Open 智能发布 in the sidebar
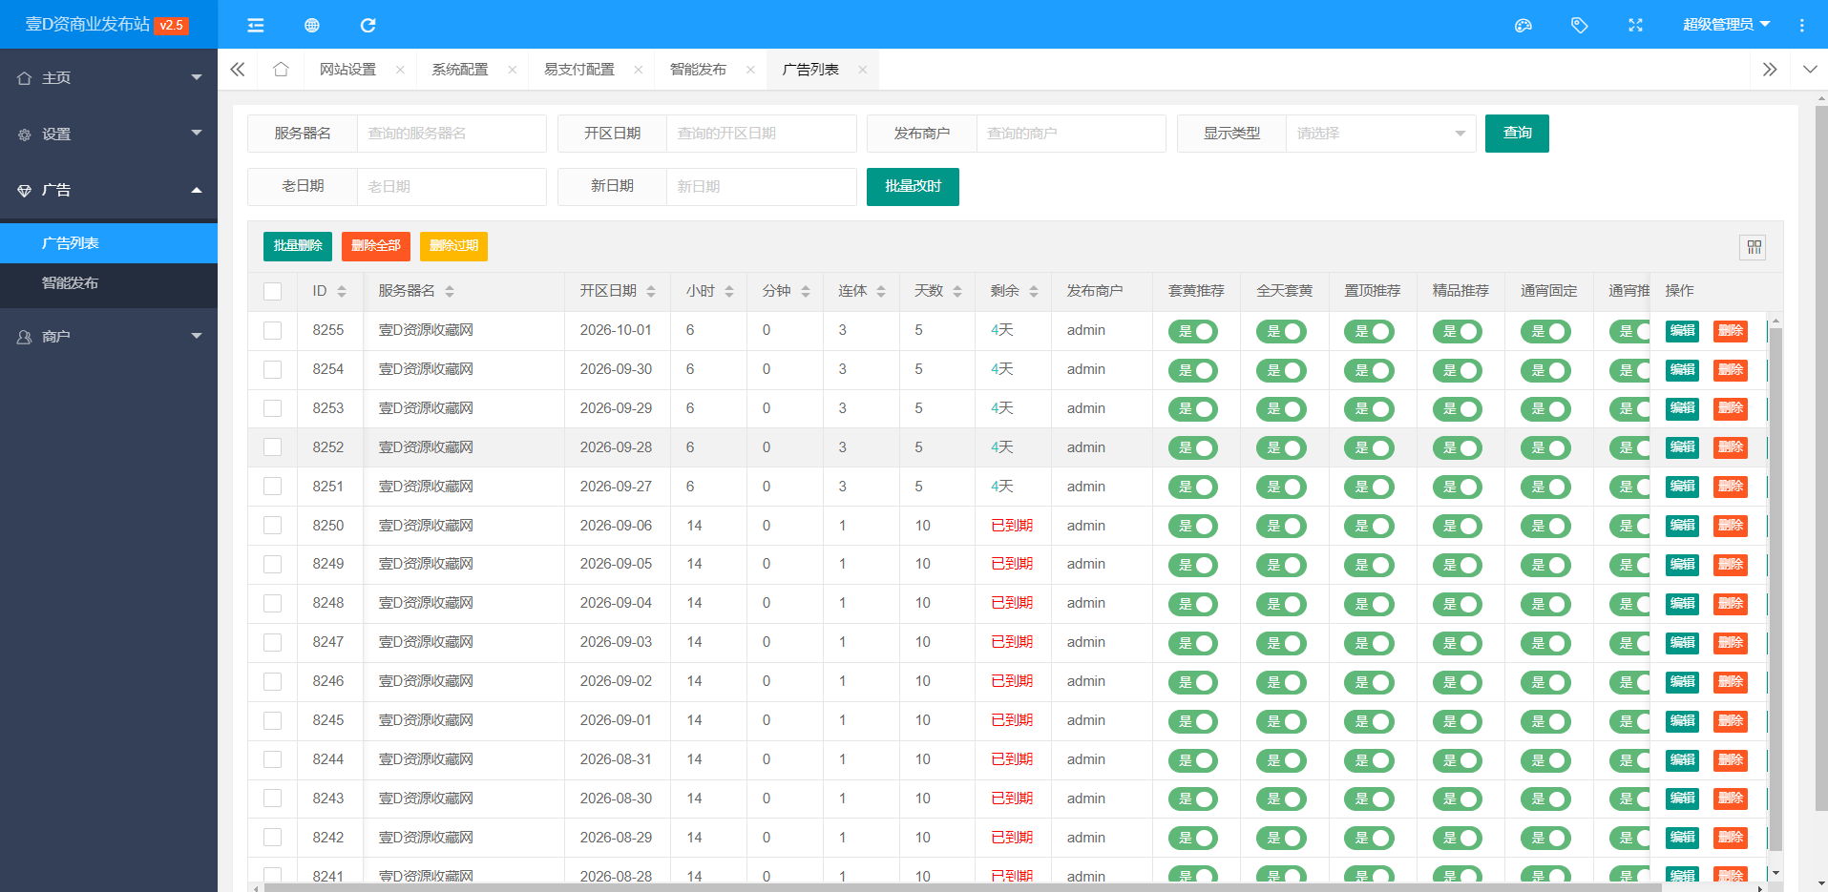This screenshot has width=1828, height=892. [109, 283]
